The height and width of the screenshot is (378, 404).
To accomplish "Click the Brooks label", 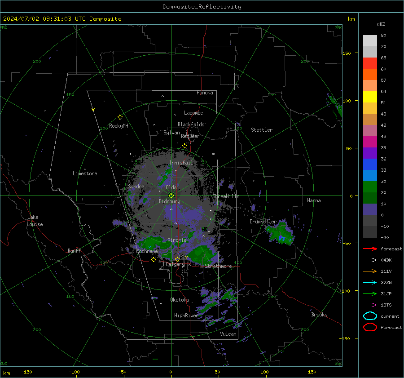I will click(319, 315).
